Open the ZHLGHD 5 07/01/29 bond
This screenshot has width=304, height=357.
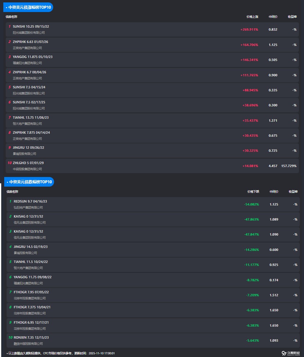(28, 163)
